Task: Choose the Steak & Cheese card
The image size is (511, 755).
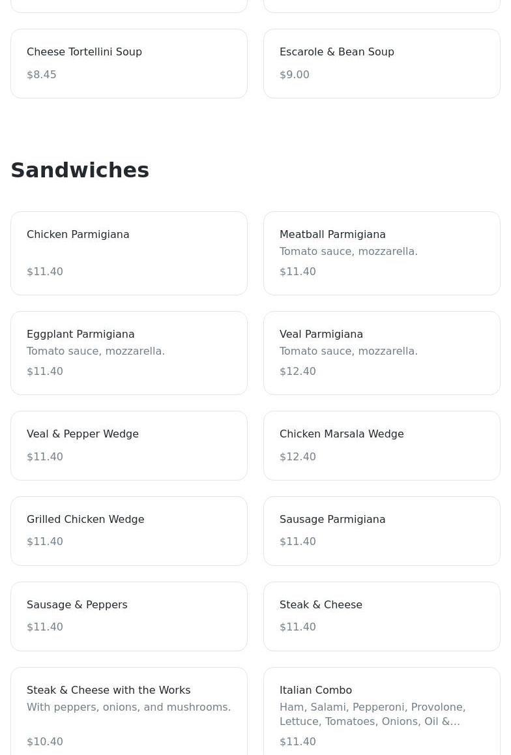Action: pyautogui.click(x=381, y=616)
